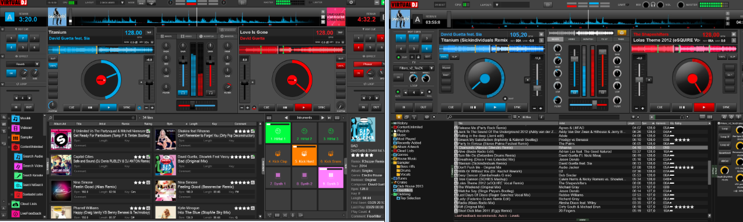Play the Titanium deck in left window
This screenshot has height=222, width=743.
coord(108,107)
